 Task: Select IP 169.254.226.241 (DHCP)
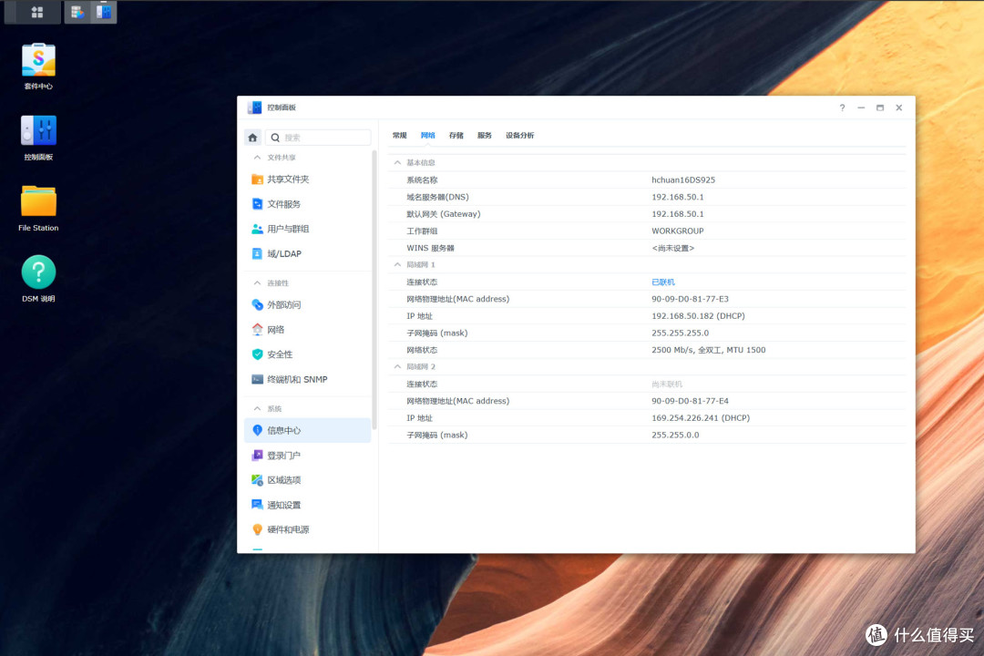pos(701,418)
